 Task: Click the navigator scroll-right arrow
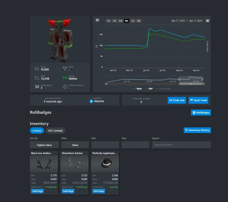[x=204, y=84]
